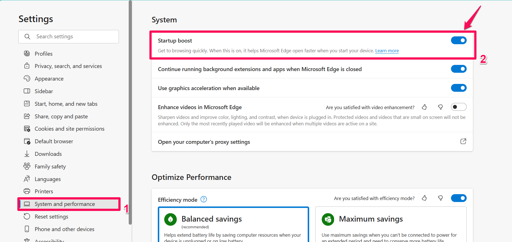
Task: Click the external link icon for proxy settings
Action: pos(463,141)
